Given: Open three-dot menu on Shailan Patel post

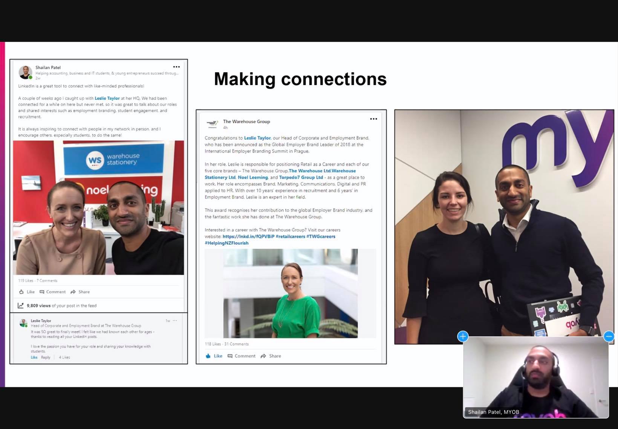Looking at the screenshot, I should coord(176,67).
